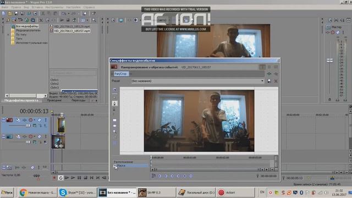Select the All Media folder in tree
This screenshot has width=352, height=198.
[27, 26]
